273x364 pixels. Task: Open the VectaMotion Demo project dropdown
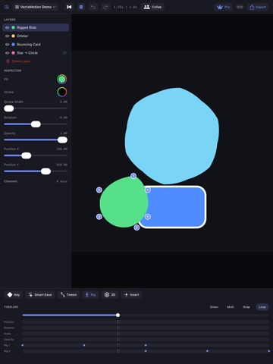point(36,7)
